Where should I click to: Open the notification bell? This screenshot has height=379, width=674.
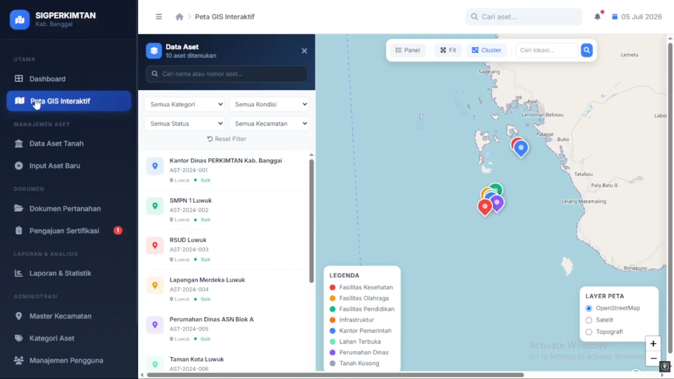tap(597, 17)
